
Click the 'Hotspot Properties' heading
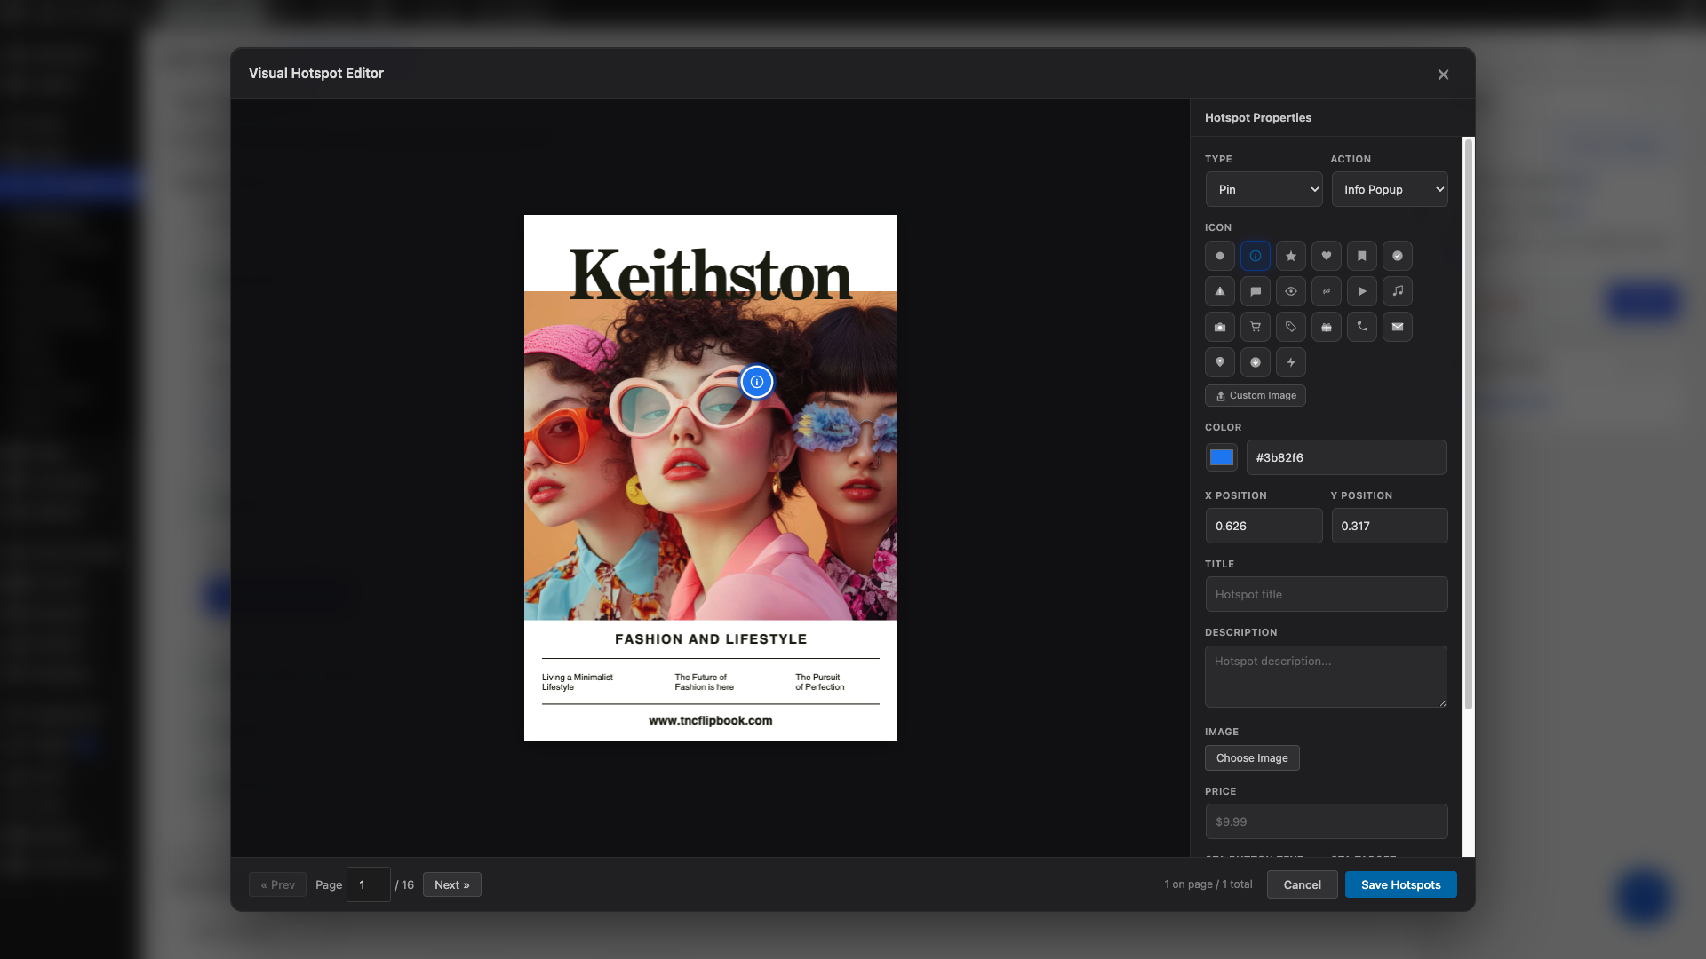pyautogui.click(x=1258, y=117)
